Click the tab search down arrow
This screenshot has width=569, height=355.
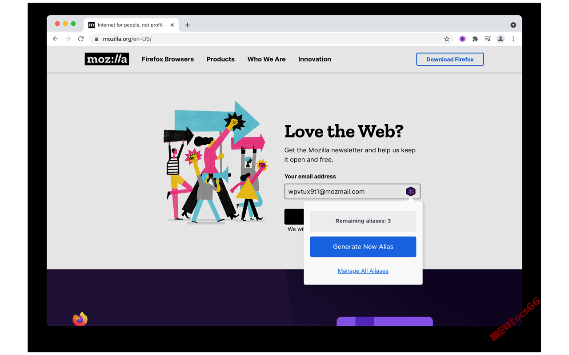coord(513,25)
